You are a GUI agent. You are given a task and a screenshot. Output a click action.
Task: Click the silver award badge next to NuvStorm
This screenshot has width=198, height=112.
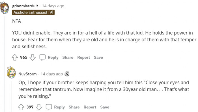point(67,74)
